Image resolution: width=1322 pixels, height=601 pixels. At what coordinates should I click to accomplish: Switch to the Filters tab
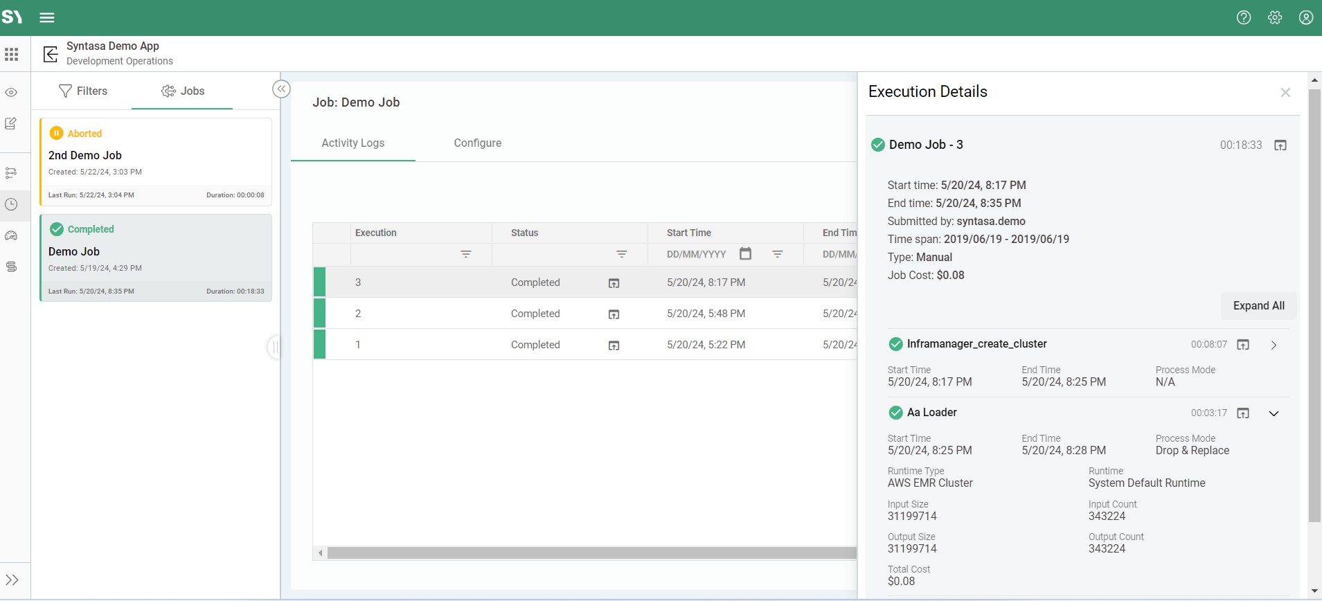[83, 91]
